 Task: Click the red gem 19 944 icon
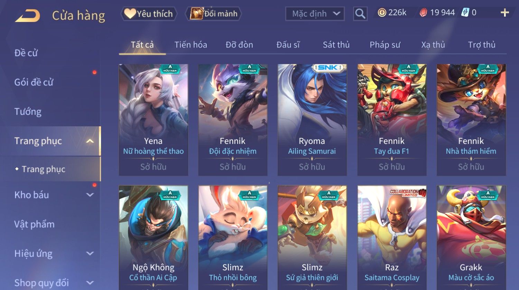point(424,13)
